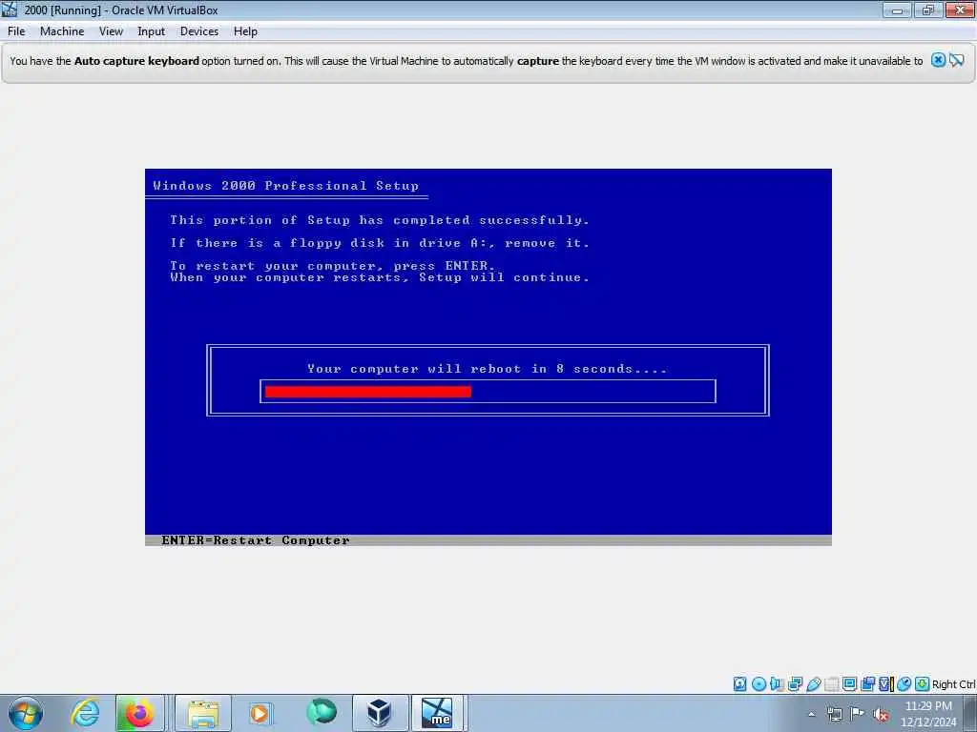
Task: Open the display settings status icon
Action: 849,684
